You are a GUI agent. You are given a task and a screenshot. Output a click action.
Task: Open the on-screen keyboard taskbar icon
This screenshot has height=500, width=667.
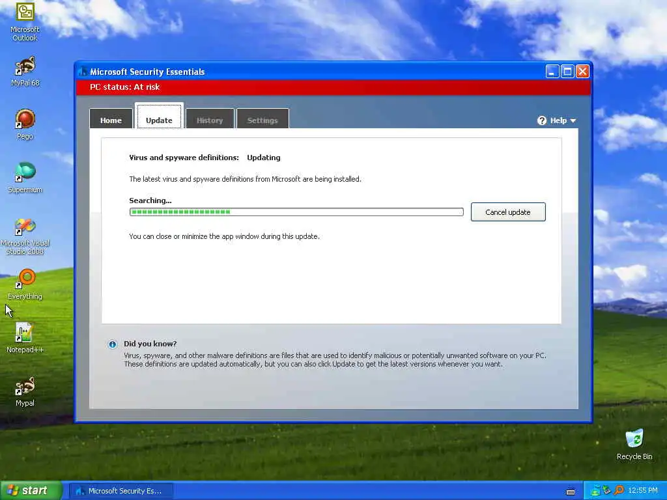click(571, 491)
